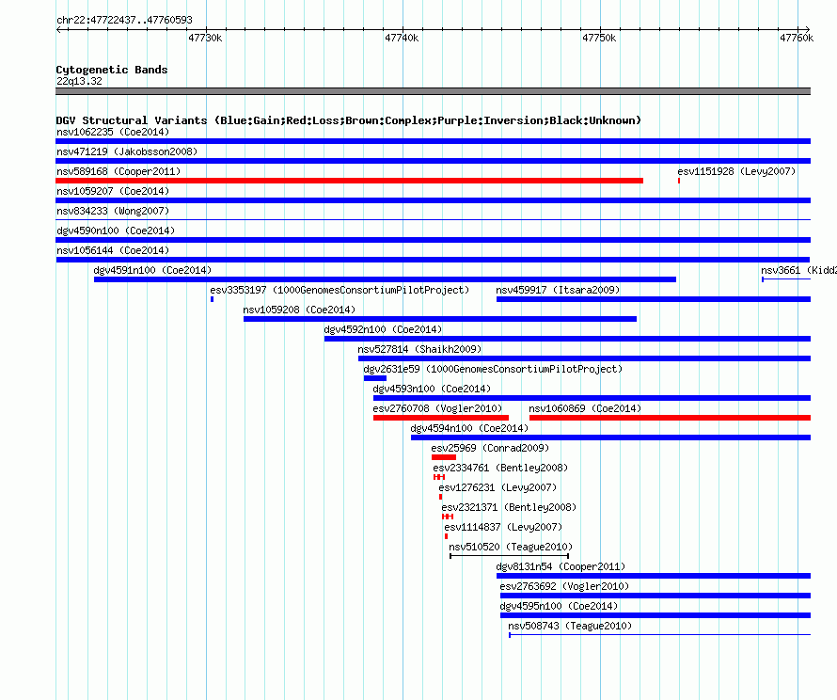Click the dgv4591n100 (Coe2014) blue gain bar
Image resolution: width=837 pixels, height=700 pixels.
[385, 279]
